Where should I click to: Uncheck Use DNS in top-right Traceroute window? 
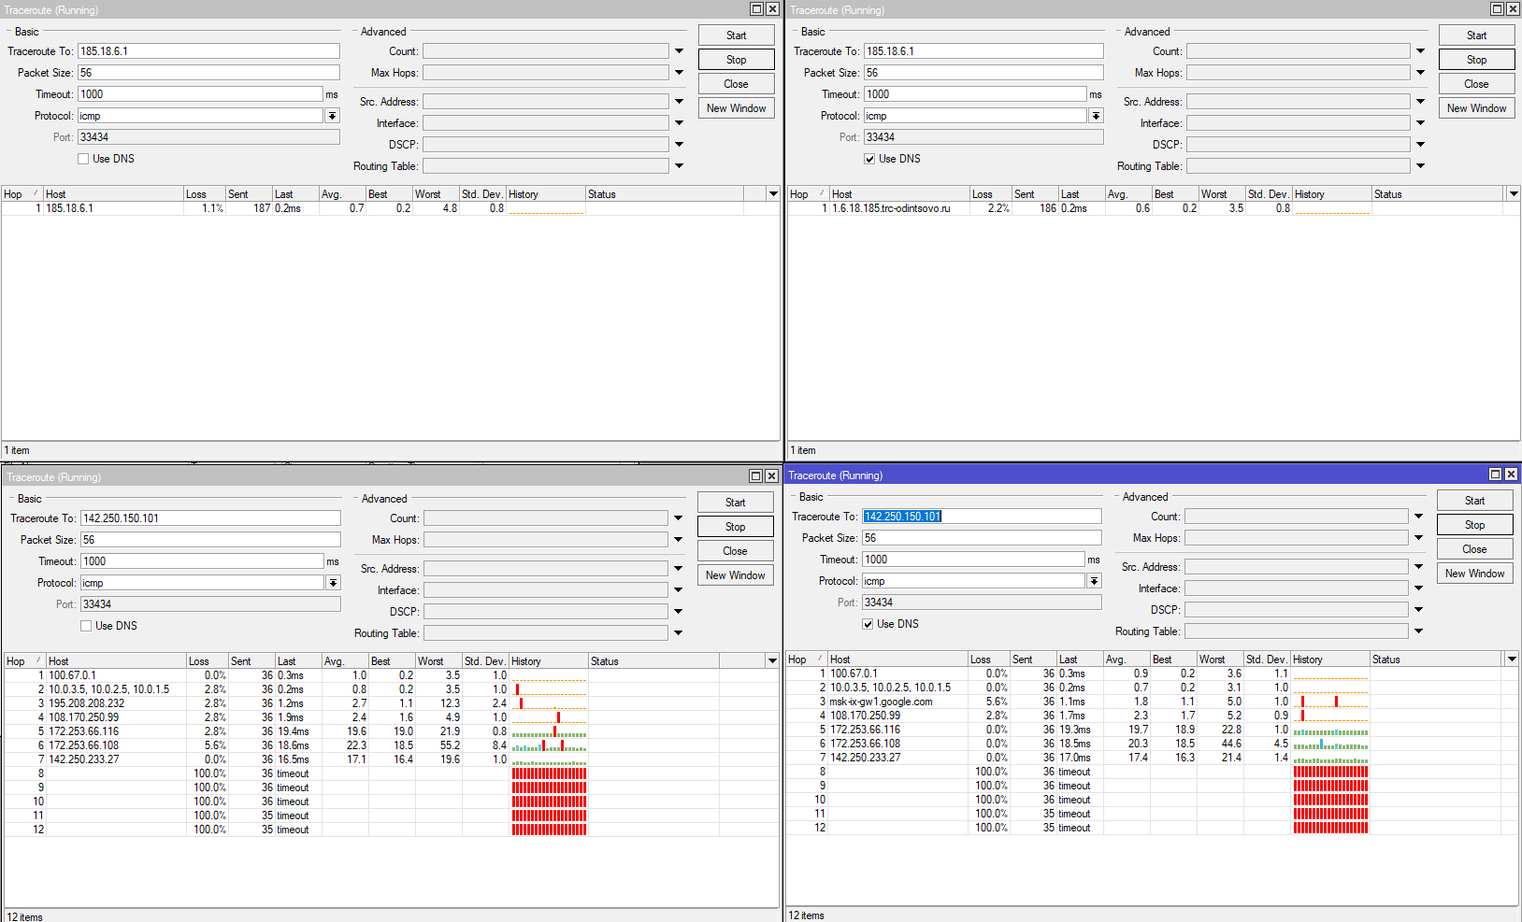(869, 159)
